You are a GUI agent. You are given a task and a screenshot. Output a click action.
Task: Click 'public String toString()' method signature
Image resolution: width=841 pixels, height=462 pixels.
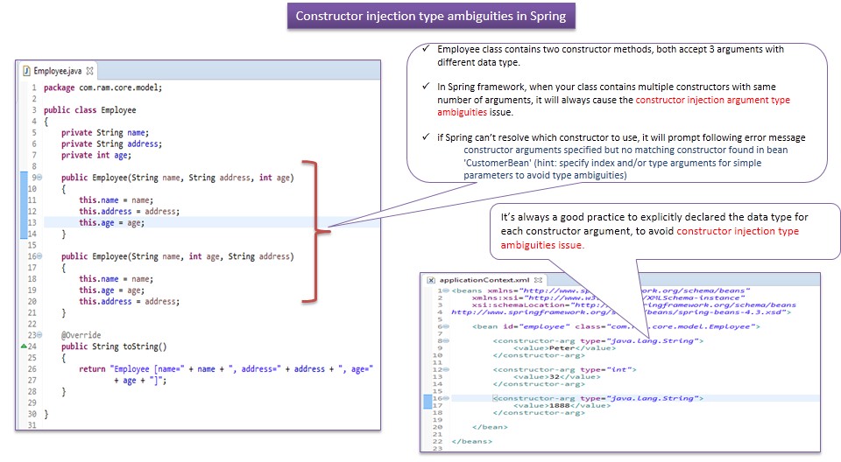114,346
